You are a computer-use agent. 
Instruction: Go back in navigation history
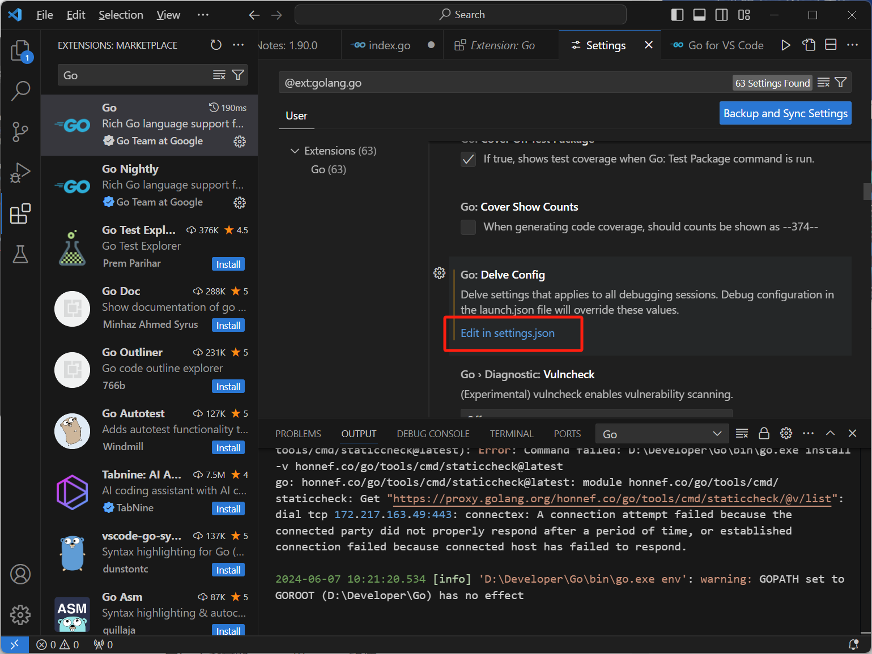click(254, 15)
